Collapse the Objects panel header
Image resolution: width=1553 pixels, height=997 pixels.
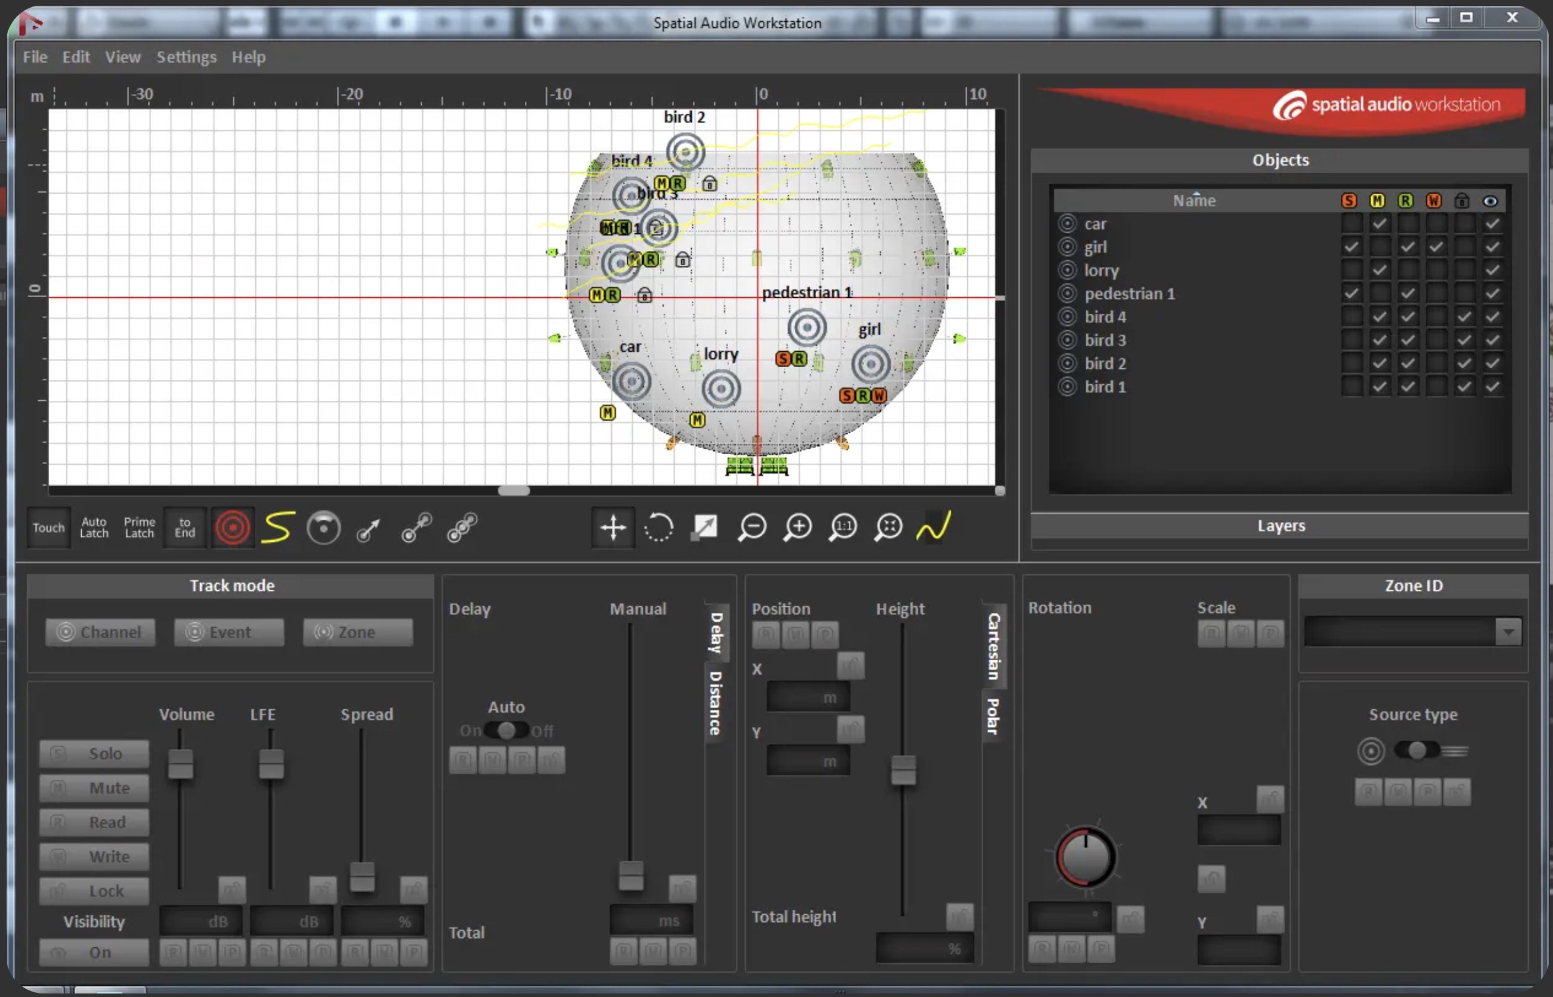pyautogui.click(x=1280, y=160)
